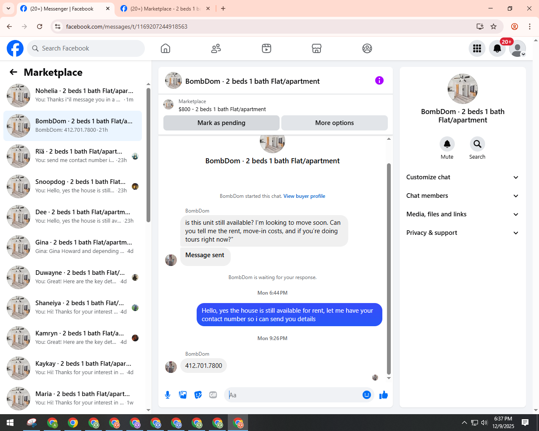Mute this chat via bell icon

tap(447, 144)
